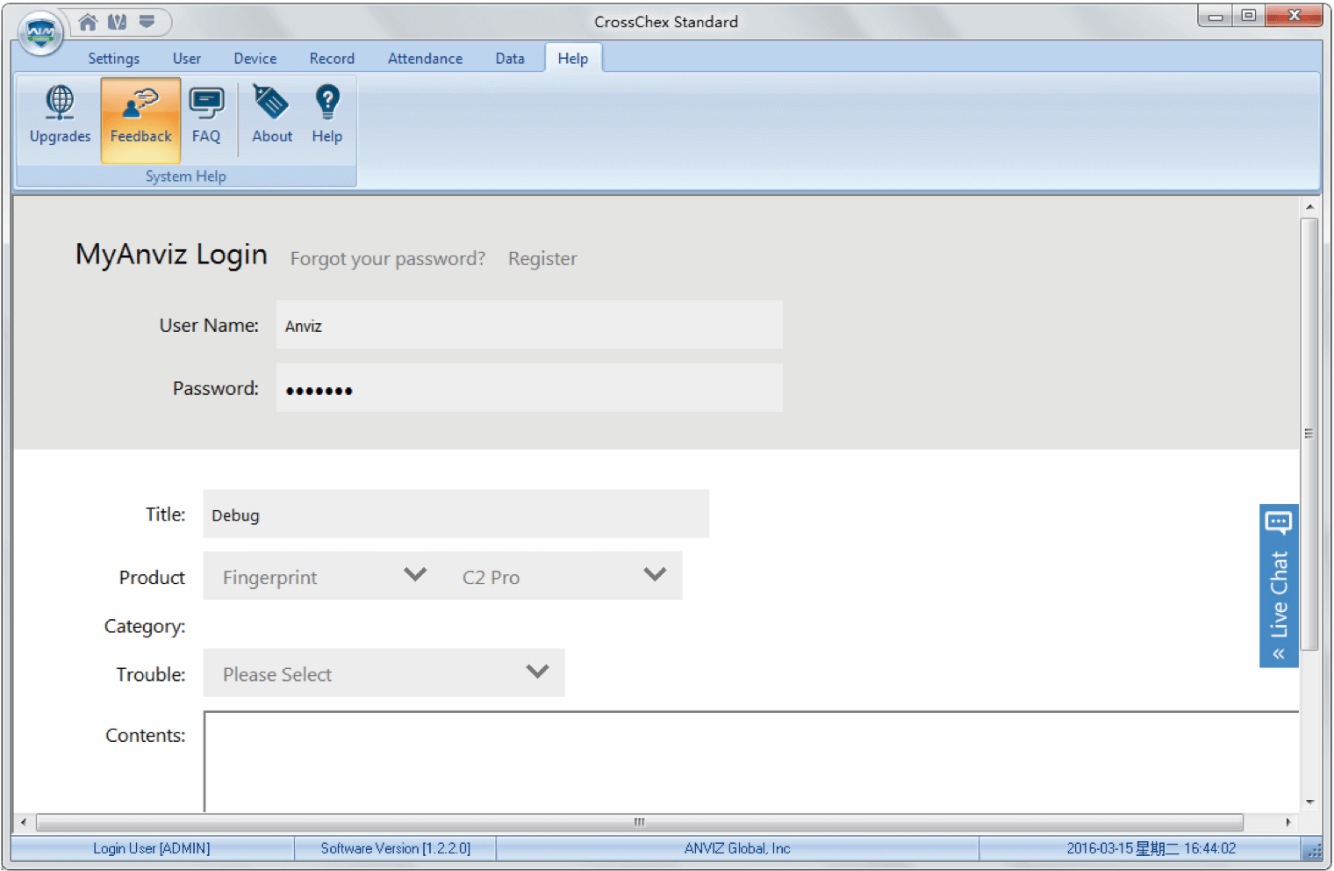The height and width of the screenshot is (871, 1334).
Task: Open the quick access toolbar dropdown arrow
Action: tap(147, 22)
